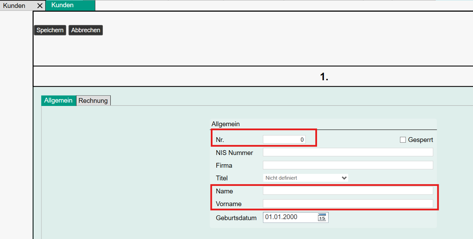Image resolution: width=473 pixels, height=239 pixels.
Task: Open the calendar date picker icon
Action: point(322,217)
